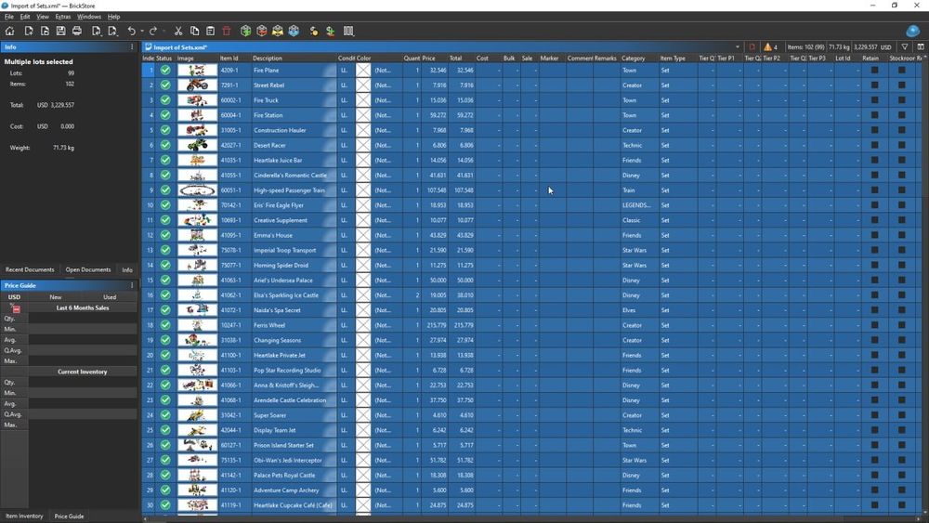Sort by the Description column header
Screen dimensions: 929x523
294,58
